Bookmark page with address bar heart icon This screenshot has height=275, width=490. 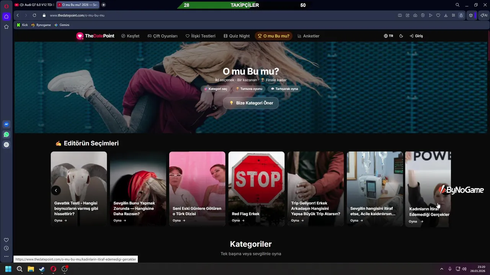click(438, 15)
